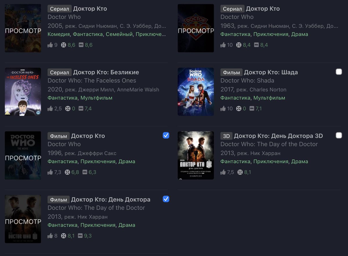348x256 pixels.
Task: Open the 1963 series title Доктор Кто
Action: [x=263, y=9]
